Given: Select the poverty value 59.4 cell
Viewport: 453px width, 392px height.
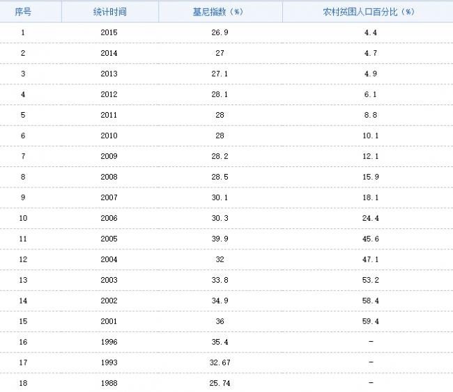Looking at the screenshot, I should (x=371, y=321).
